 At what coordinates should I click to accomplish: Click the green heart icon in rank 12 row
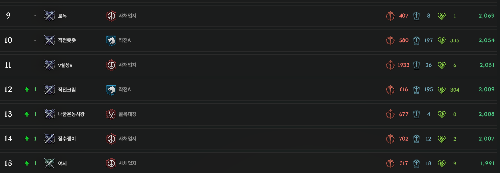point(442,89)
